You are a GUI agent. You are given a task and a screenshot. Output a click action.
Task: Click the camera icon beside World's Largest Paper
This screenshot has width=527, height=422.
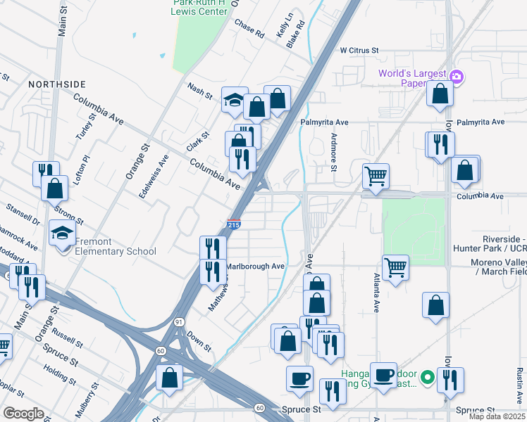click(456, 77)
